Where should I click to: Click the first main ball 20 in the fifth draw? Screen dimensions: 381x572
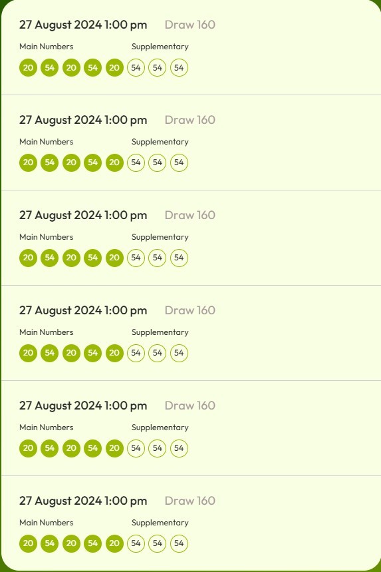pos(28,448)
